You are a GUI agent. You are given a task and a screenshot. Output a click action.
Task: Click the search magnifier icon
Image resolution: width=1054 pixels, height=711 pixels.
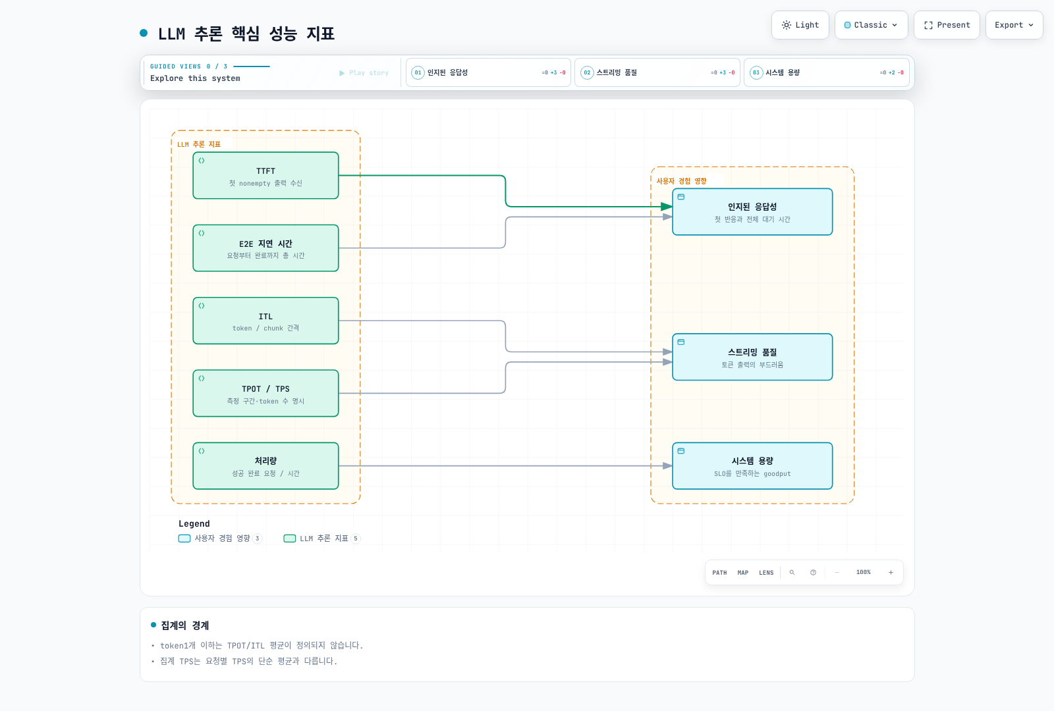click(x=792, y=573)
